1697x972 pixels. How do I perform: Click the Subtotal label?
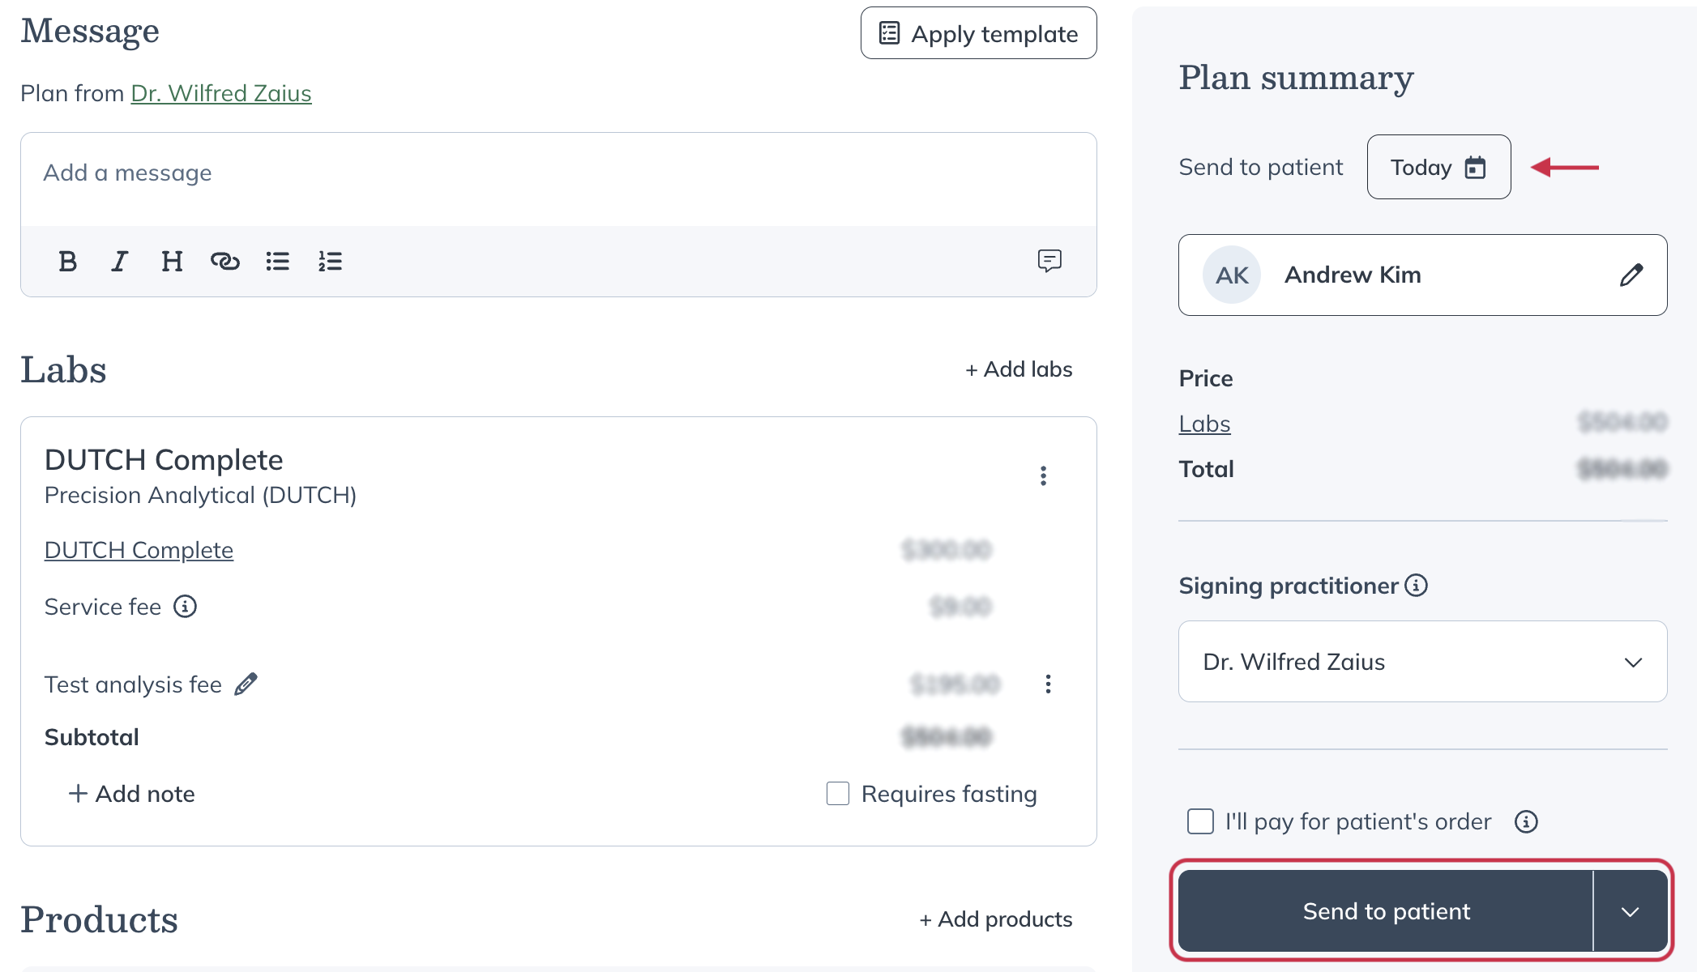[x=92, y=737]
